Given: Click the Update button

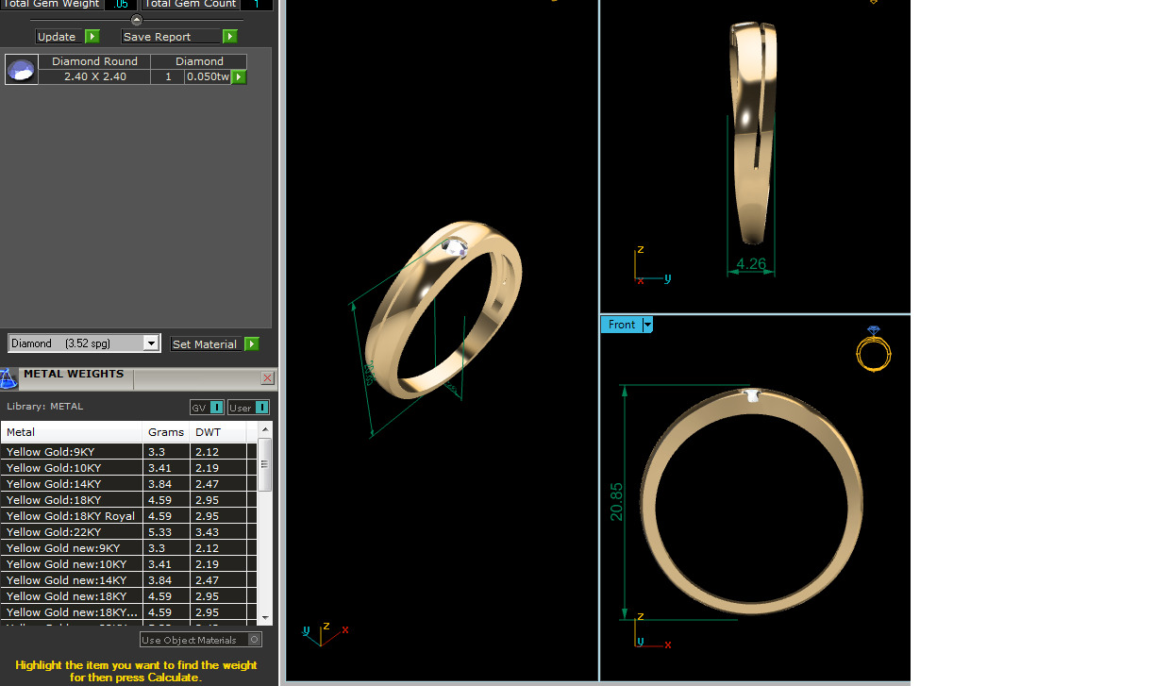Looking at the screenshot, I should pos(67,37).
